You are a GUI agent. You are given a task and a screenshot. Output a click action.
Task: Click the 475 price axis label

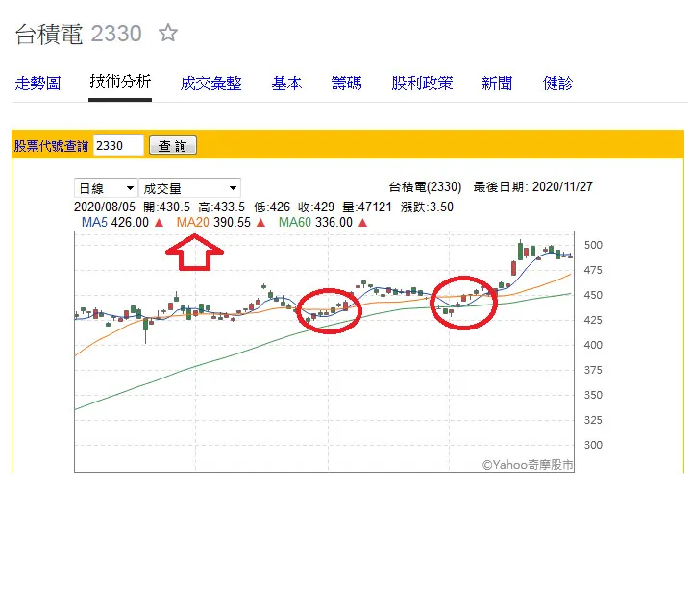pos(593,270)
